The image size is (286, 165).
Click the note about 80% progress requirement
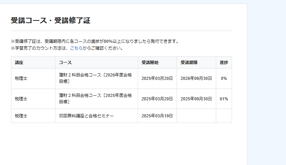95,41
